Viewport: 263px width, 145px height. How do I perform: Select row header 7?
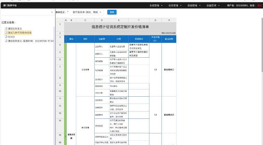click(60, 70)
